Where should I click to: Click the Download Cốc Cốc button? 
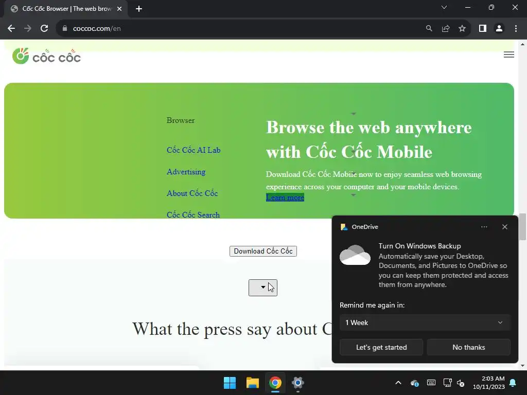click(263, 251)
